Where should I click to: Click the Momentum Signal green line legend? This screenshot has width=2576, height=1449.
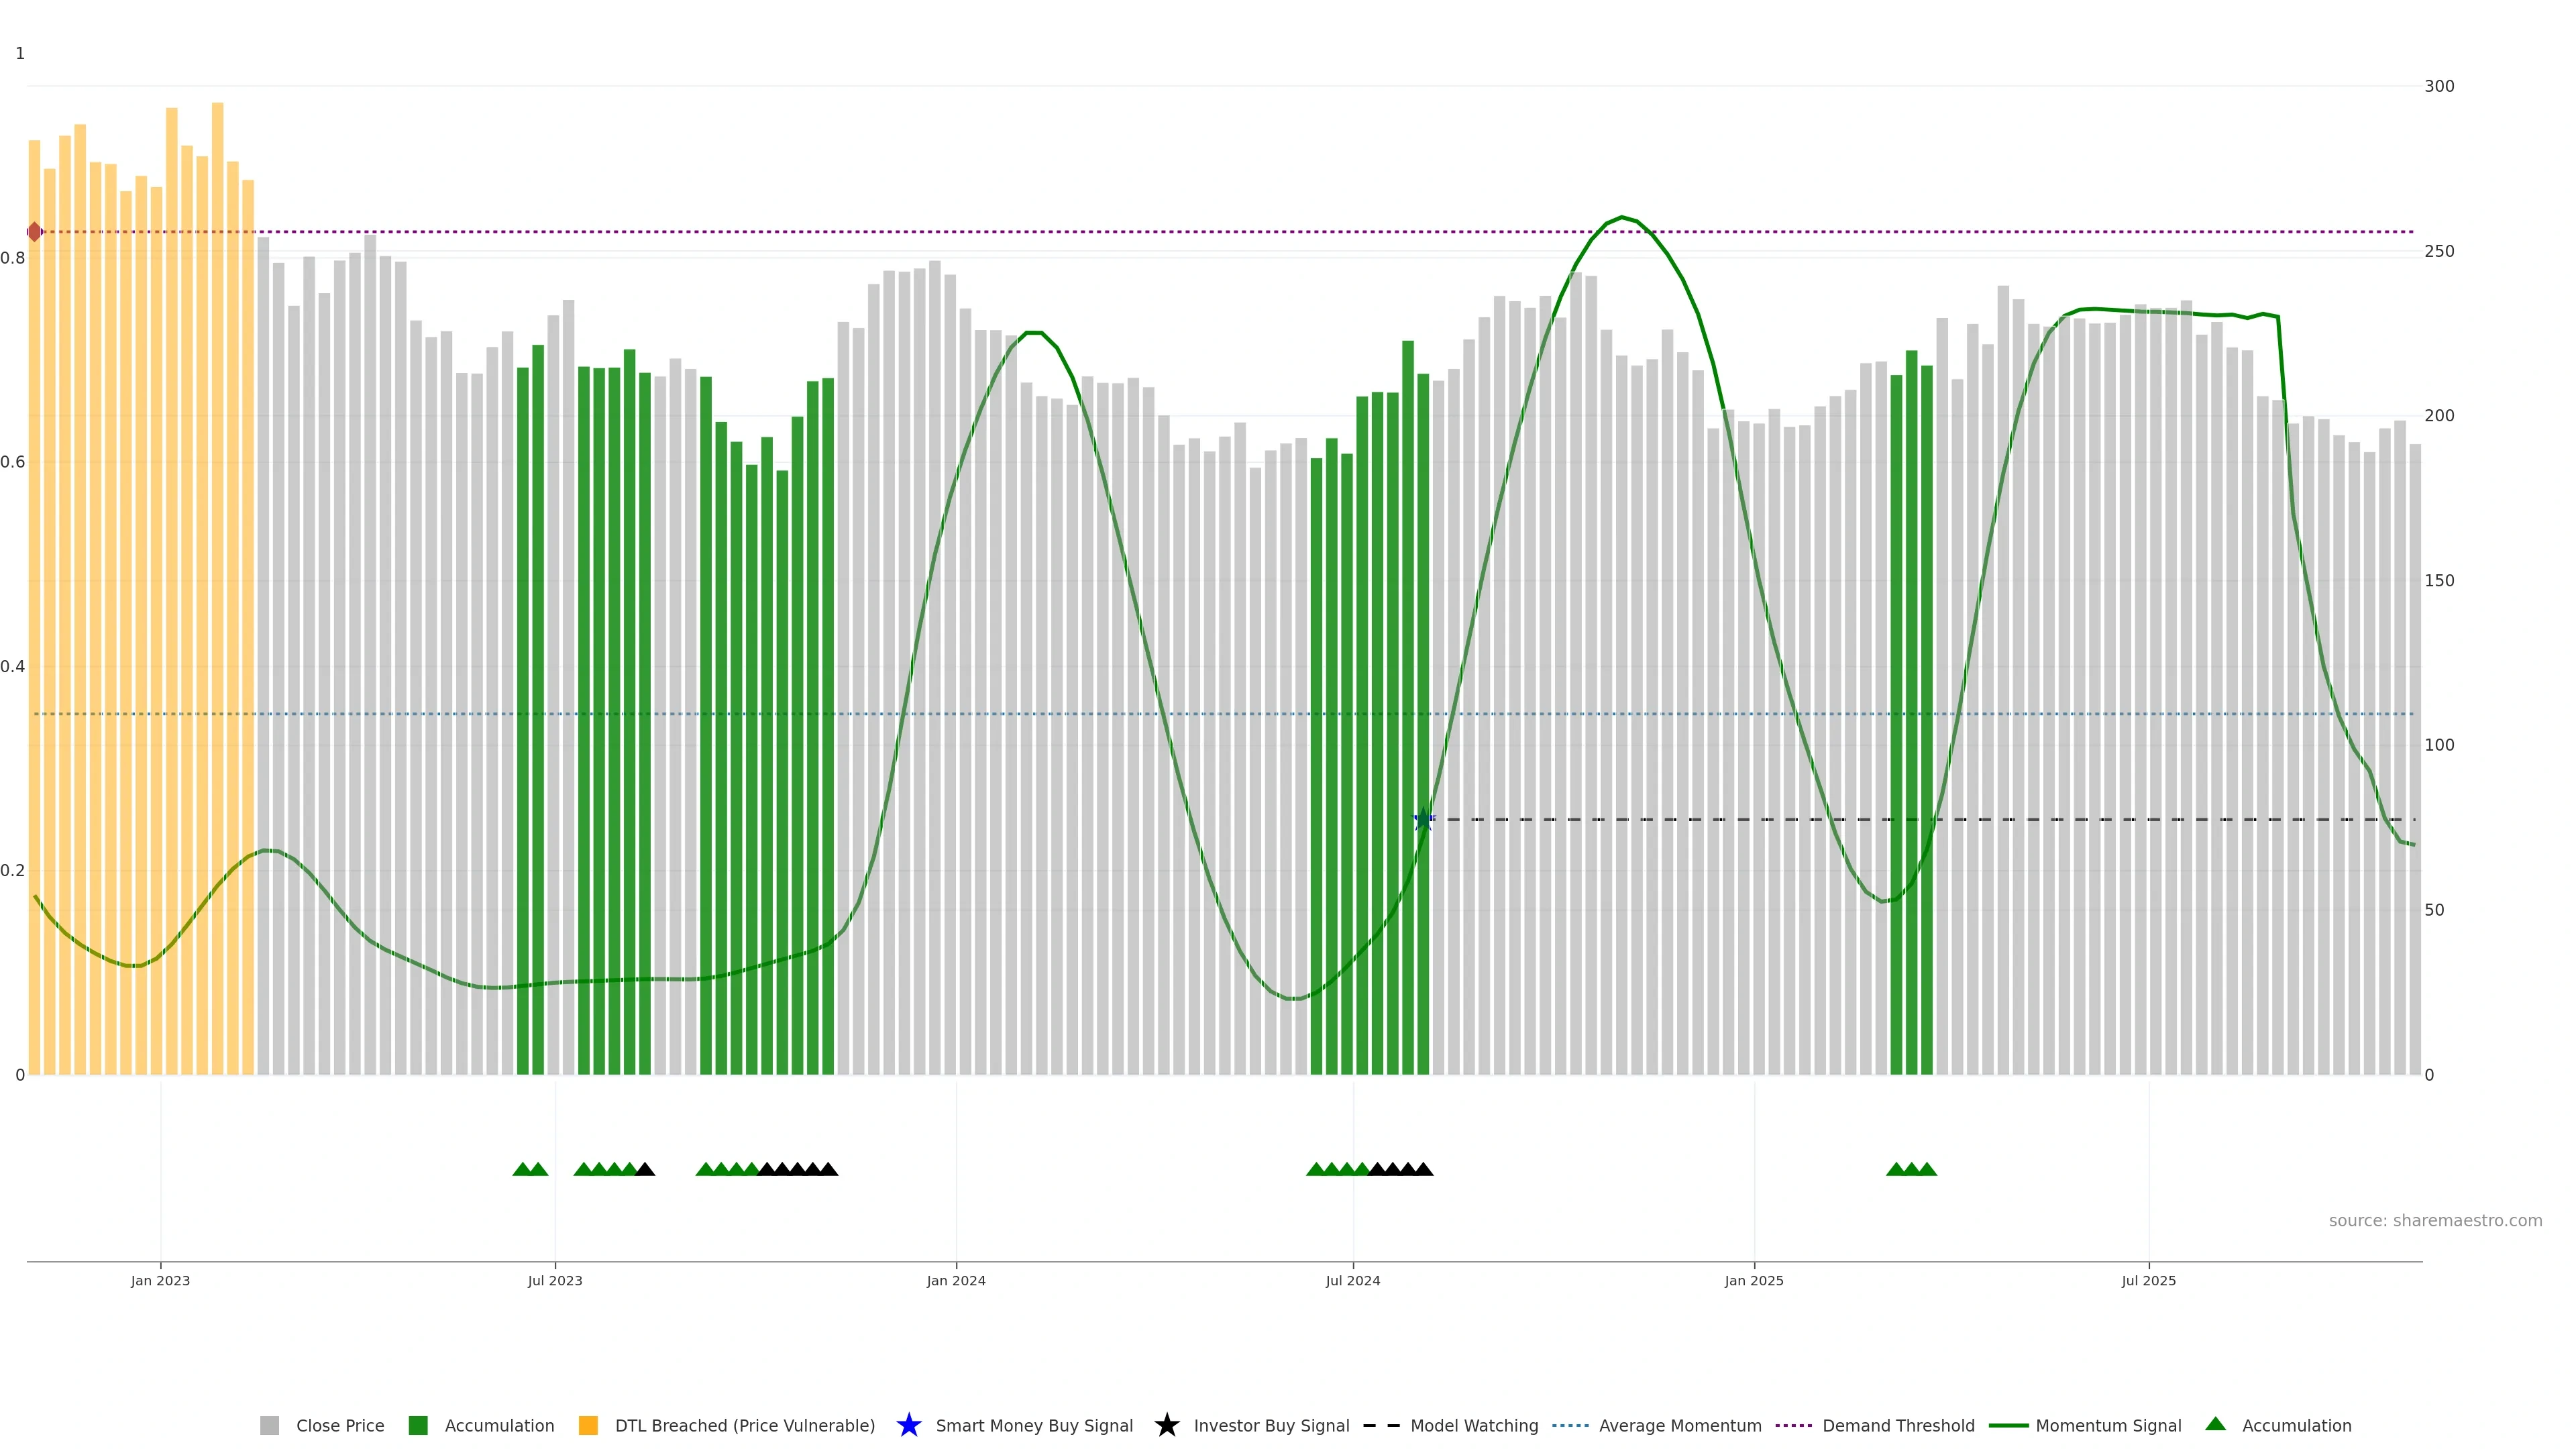(x=2008, y=1426)
